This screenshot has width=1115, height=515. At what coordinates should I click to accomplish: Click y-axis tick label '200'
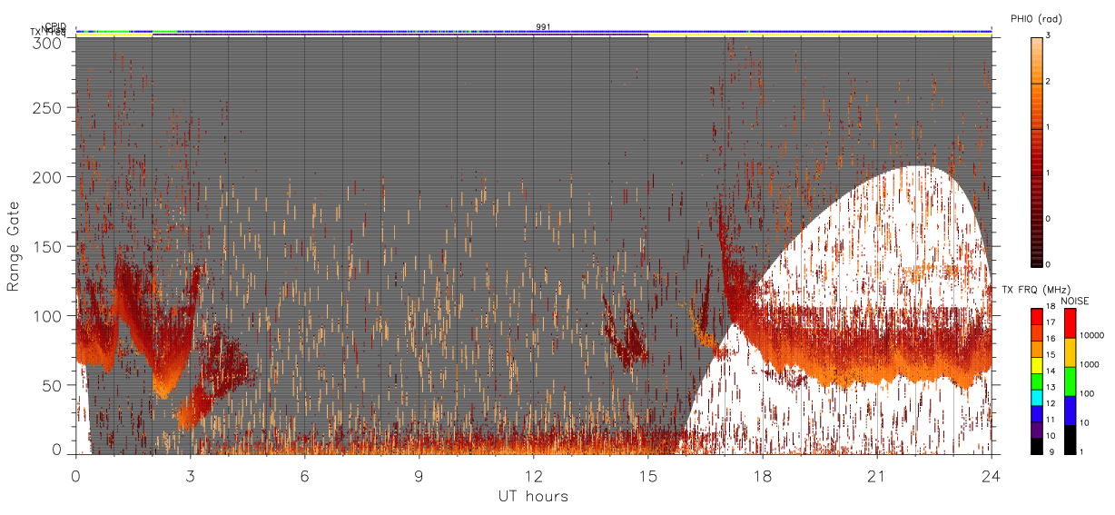click(x=47, y=177)
